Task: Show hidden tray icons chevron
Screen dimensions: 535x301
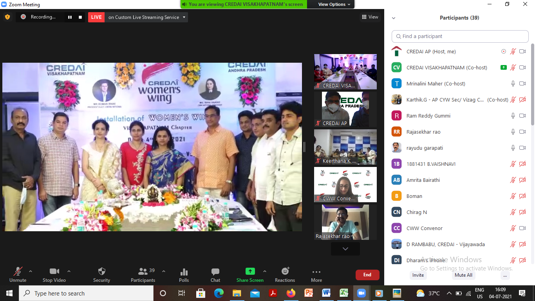Action: [449, 293]
